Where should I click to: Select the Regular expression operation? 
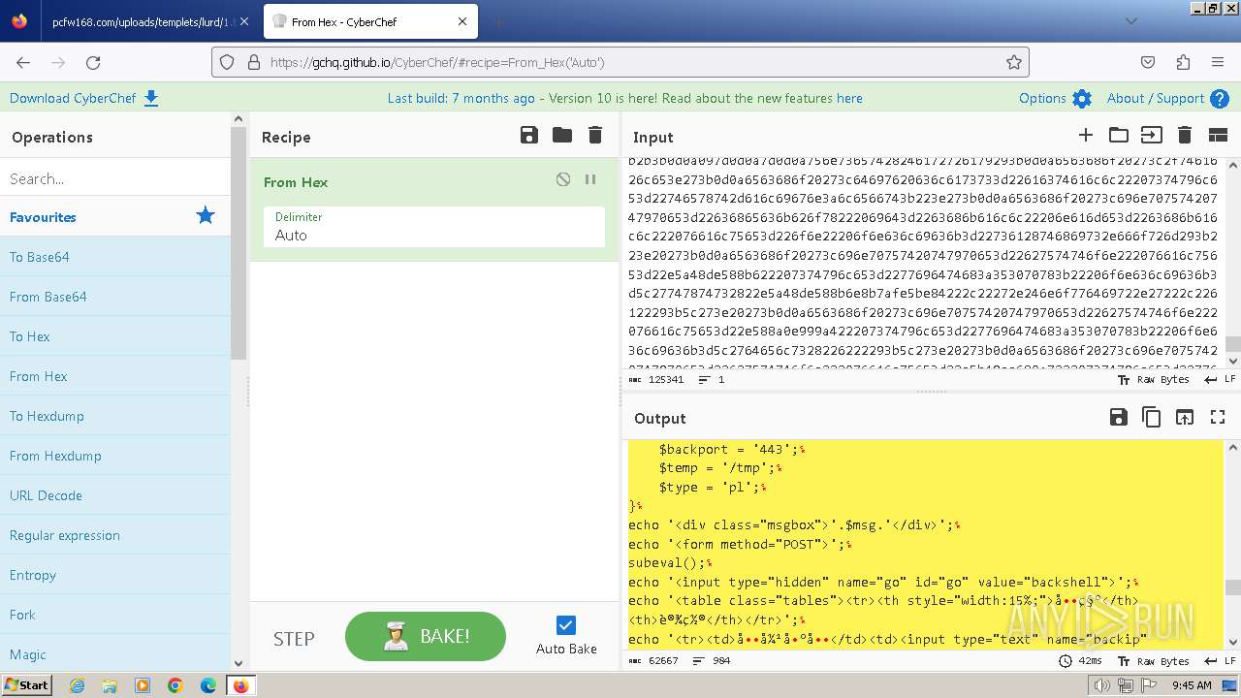coord(114,535)
